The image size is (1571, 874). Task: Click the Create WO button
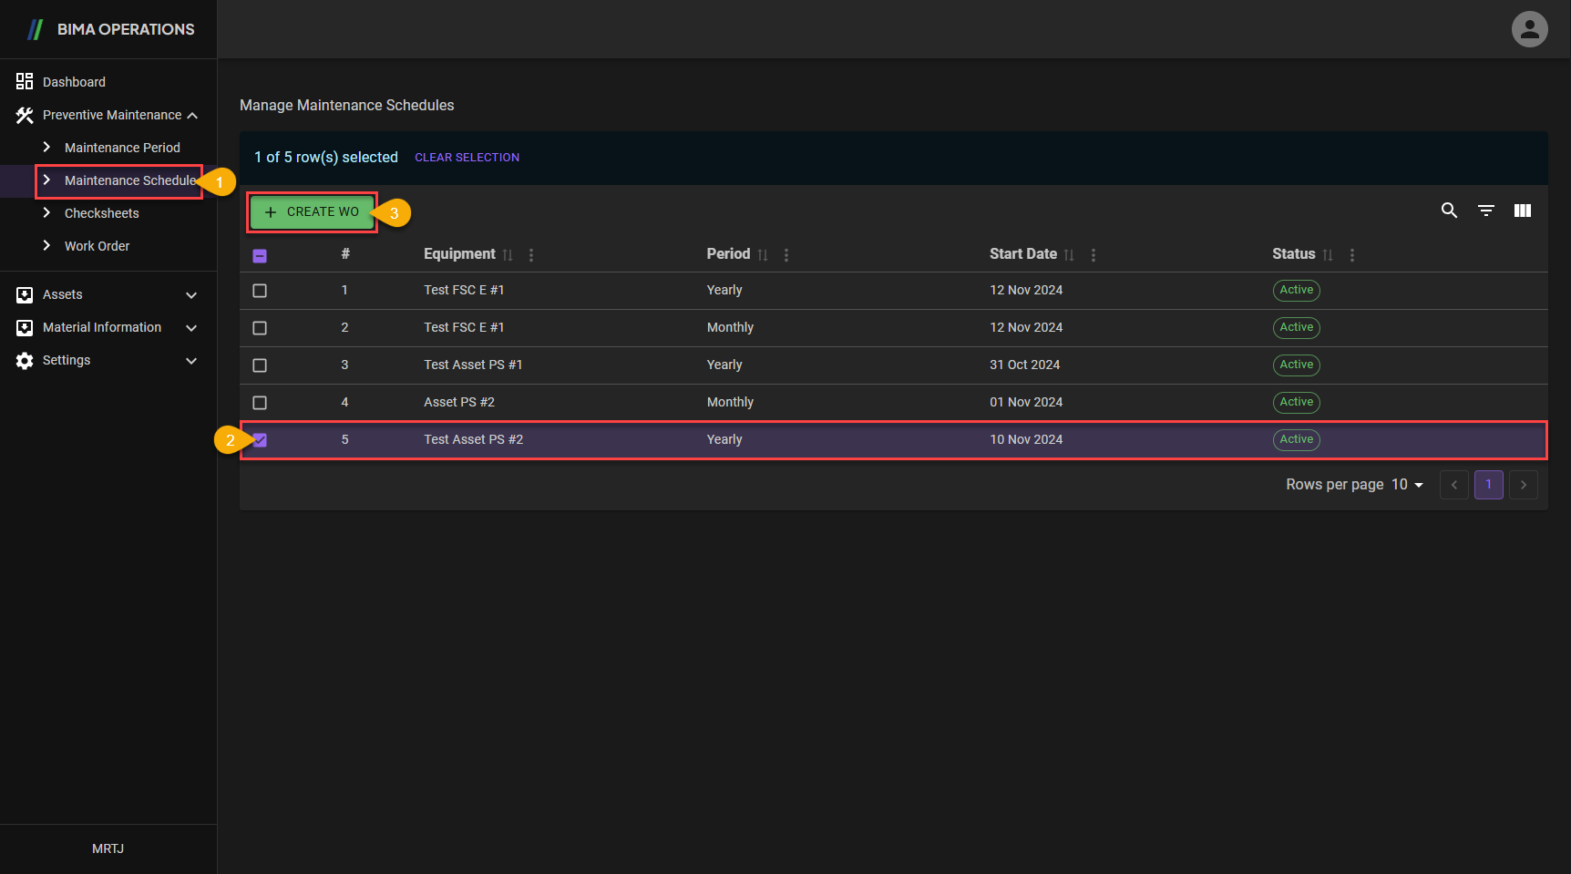tap(312, 212)
